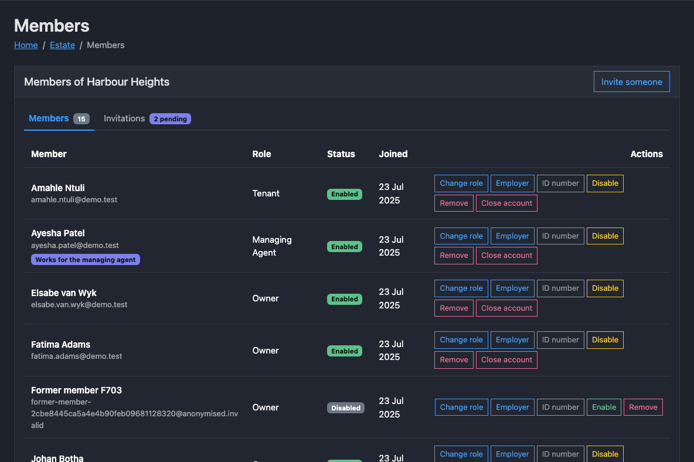The width and height of the screenshot is (694, 462).
Task: Click ID number for Former member F703
Action: click(560, 407)
